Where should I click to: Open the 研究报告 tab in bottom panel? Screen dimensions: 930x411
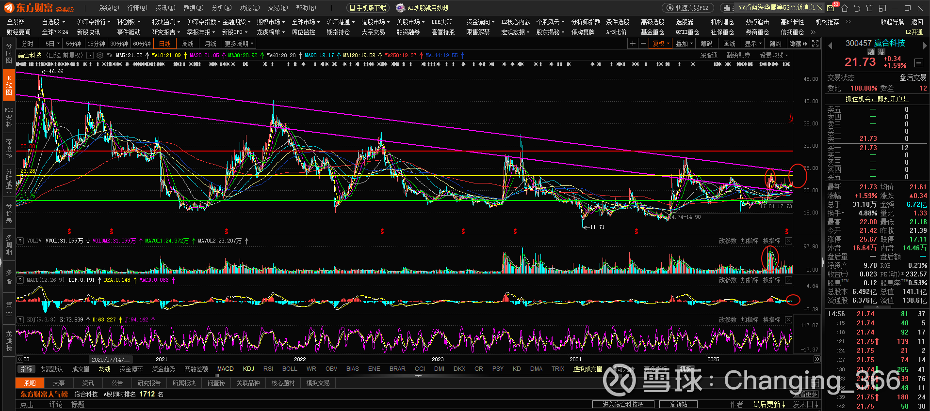(149, 383)
